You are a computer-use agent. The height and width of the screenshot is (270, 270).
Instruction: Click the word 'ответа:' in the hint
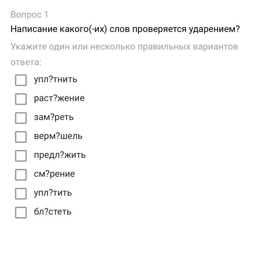[26, 62]
